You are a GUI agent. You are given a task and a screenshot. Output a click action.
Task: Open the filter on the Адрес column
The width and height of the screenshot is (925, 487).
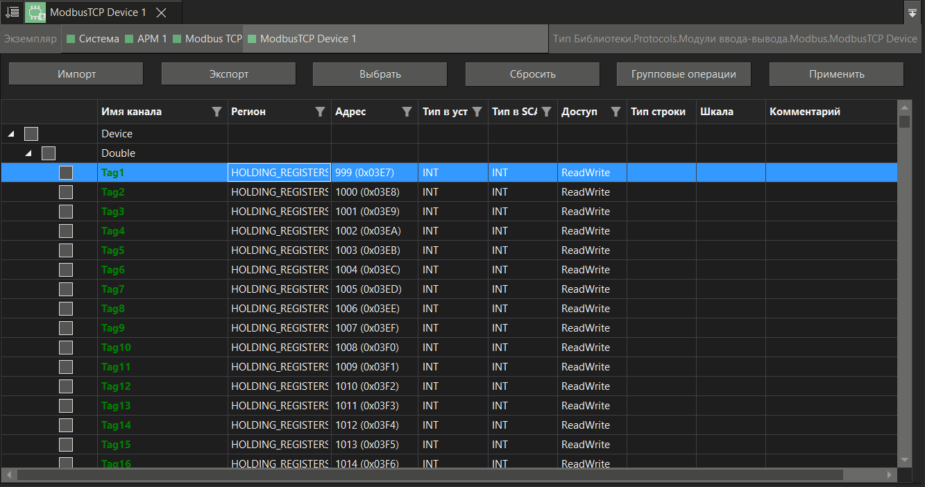(407, 112)
